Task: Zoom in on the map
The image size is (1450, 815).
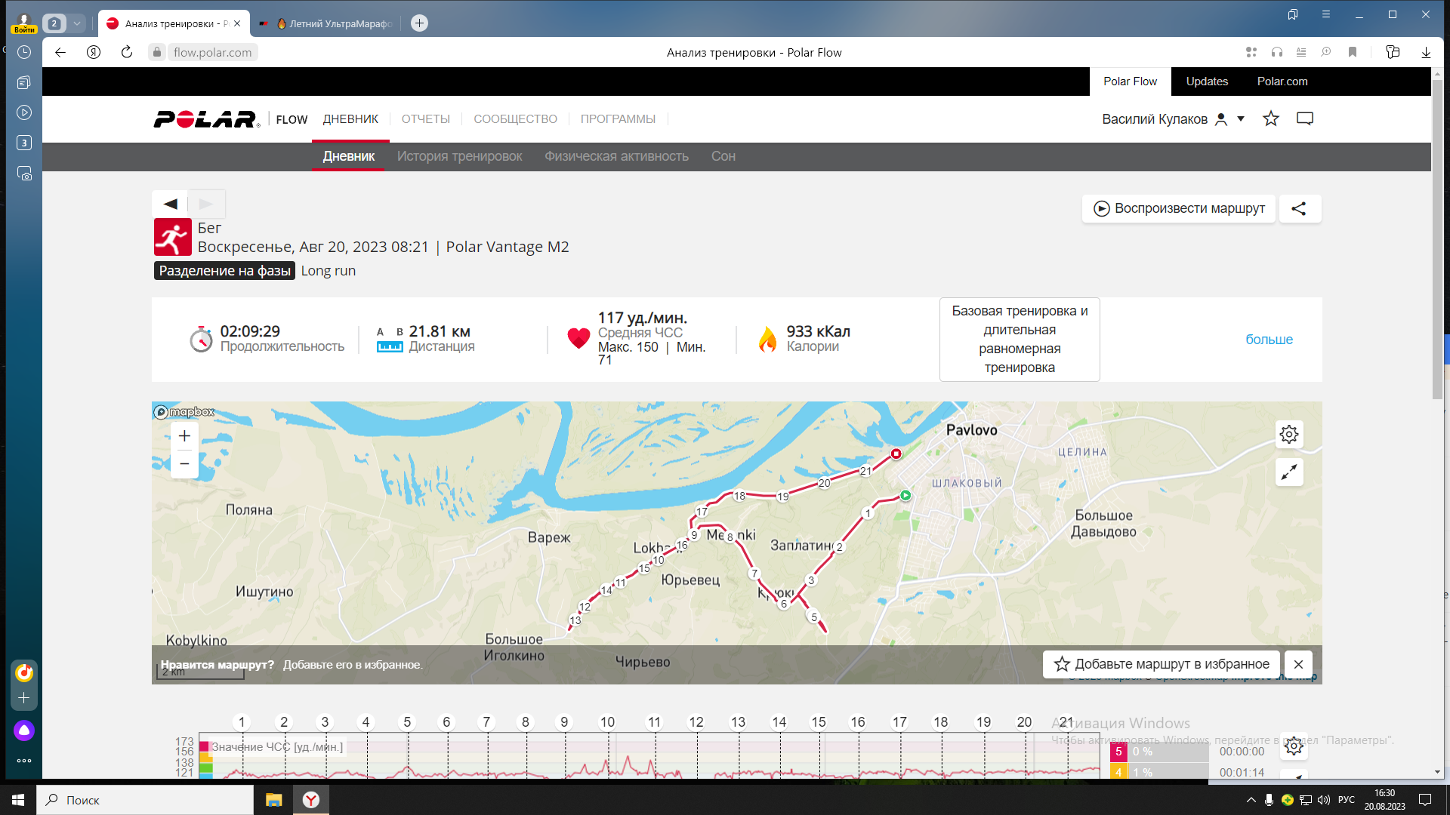Action: pos(184,436)
